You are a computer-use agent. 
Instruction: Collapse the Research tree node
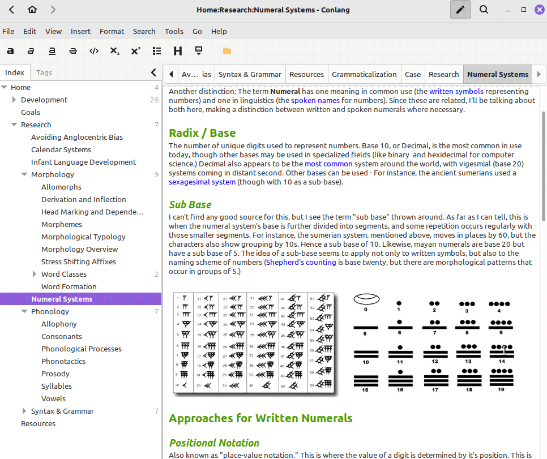coord(14,125)
